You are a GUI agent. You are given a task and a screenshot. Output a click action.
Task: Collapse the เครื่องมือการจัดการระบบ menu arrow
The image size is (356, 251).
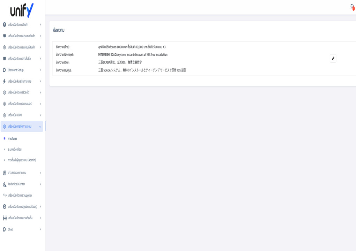coord(40,127)
